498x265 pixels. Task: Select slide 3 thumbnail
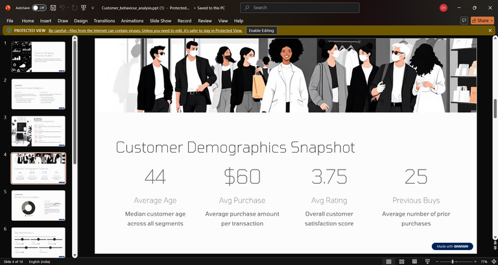[x=38, y=131]
